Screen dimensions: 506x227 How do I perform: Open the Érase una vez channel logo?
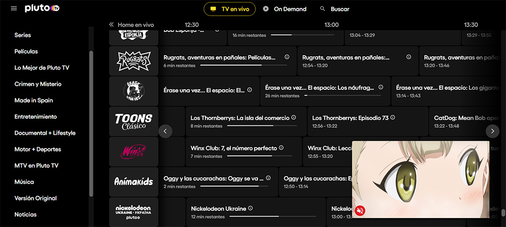[x=133, y=91]
